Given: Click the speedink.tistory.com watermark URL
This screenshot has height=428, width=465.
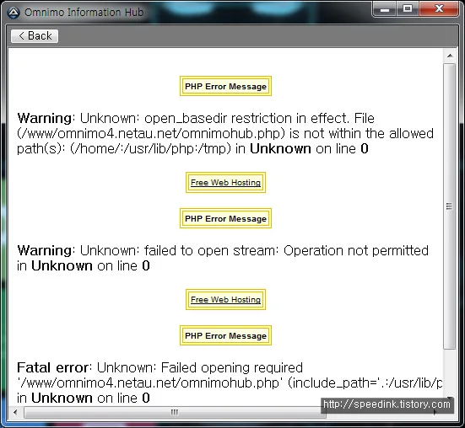Looking at the screenshot, I should pyautogui.click(x=387, y=404).
